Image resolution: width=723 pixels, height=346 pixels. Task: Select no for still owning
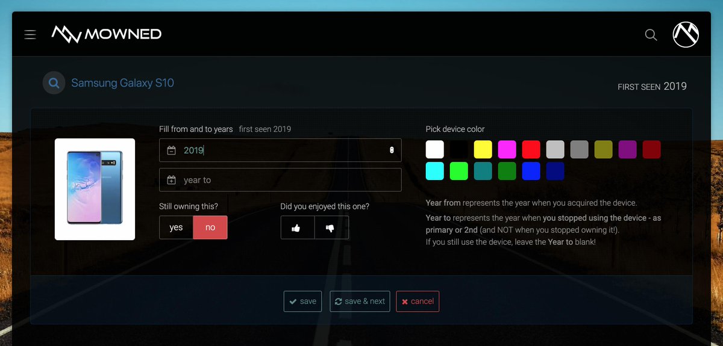point(210,227)
